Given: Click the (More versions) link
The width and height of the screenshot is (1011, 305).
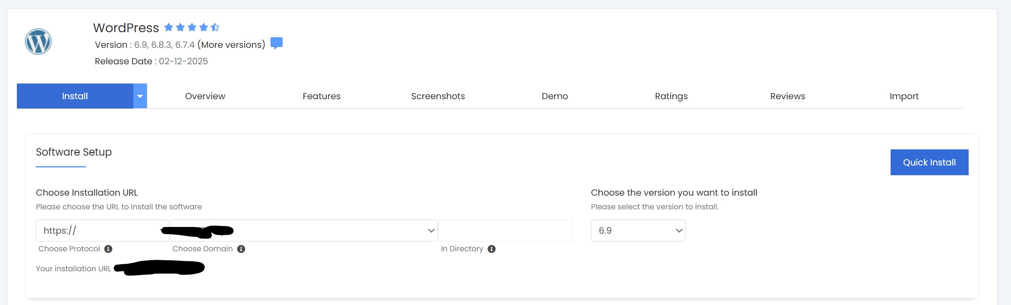Looking at the screenshot, I should (x=231, y=45).
